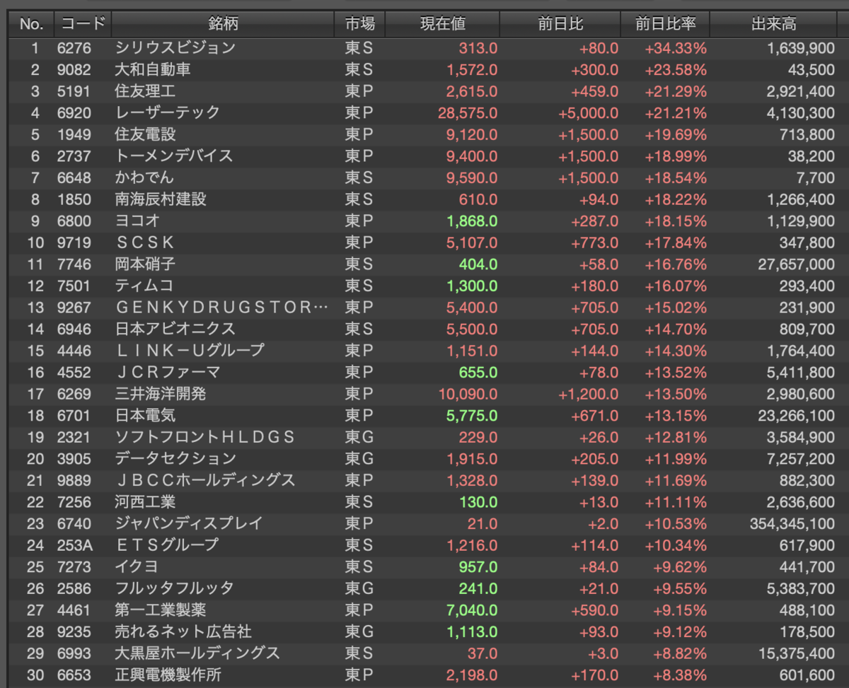Click the 銘柄 column header
The image size is (849, 688).
223,24
